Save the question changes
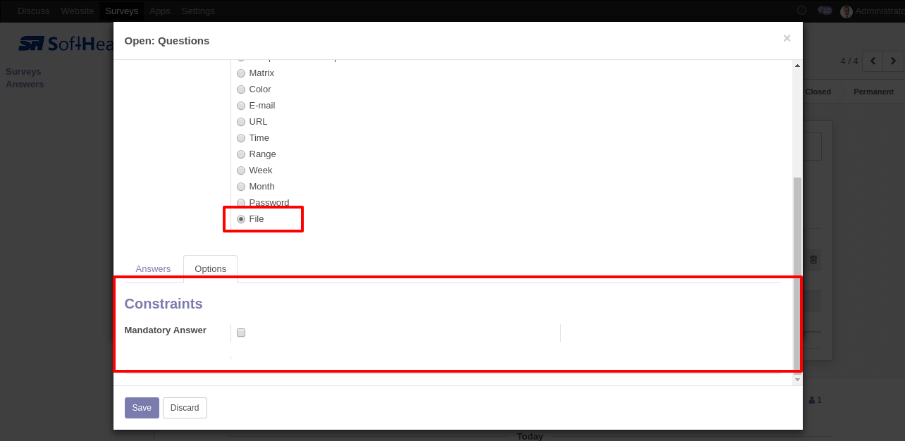The width and height of the screenshot is (905, 441). (142, 408)
